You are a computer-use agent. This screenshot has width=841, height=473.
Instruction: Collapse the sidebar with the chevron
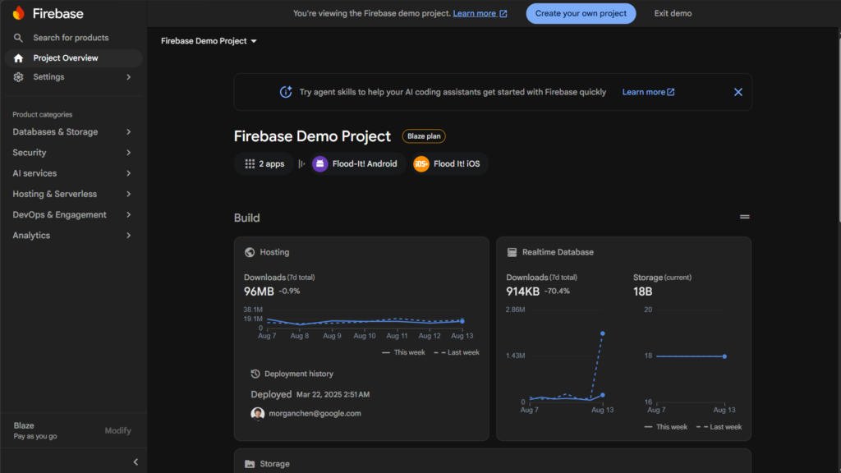tap(136, 462)
